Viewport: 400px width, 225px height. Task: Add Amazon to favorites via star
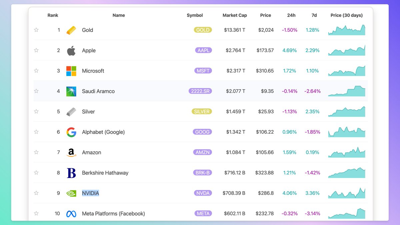click(36, 152)
